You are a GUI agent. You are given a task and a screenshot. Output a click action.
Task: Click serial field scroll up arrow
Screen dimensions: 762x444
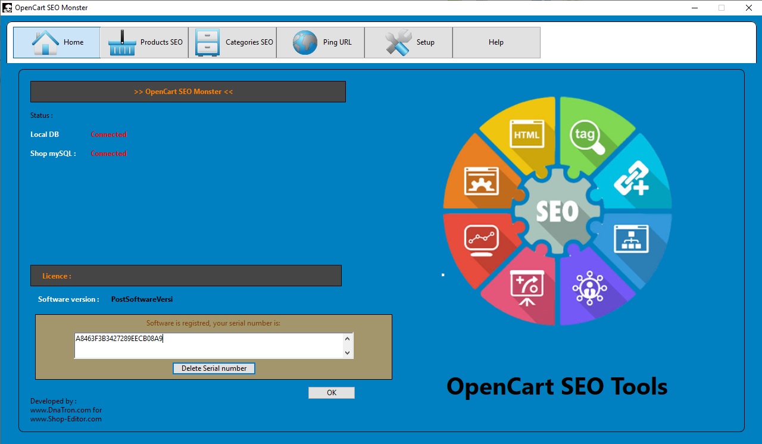pos(348,339)
